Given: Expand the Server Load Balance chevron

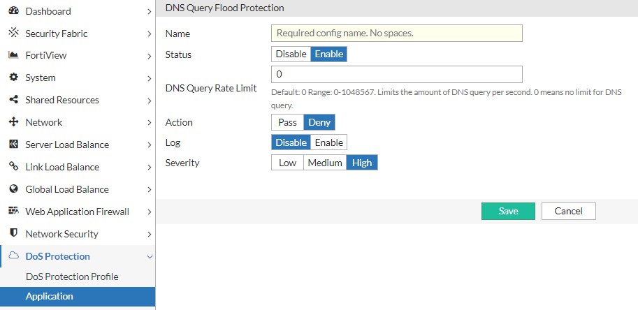Looking at the screenshot, I should pos(150,145).
